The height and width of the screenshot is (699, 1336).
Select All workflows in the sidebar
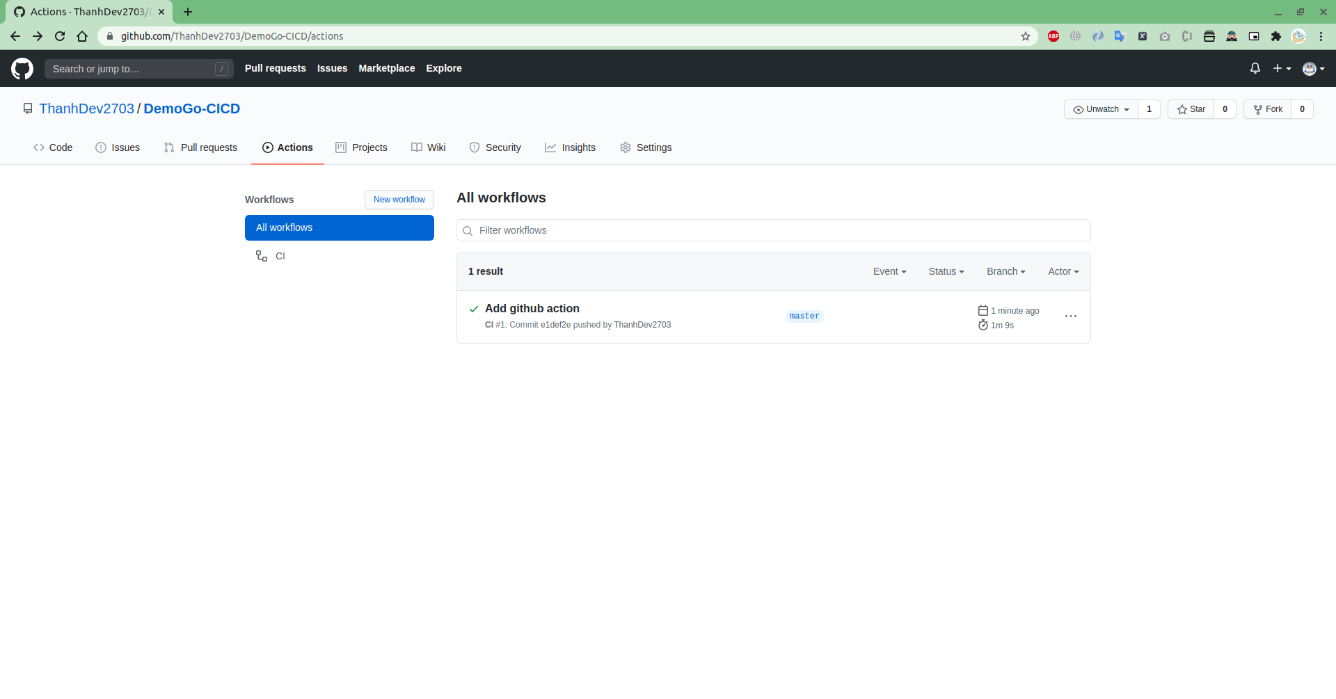pos(340,227)
